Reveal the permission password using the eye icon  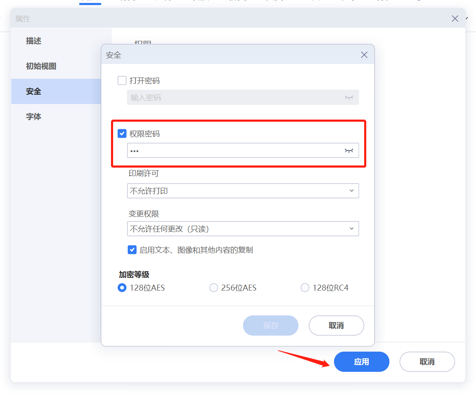(x=349, y=150)
